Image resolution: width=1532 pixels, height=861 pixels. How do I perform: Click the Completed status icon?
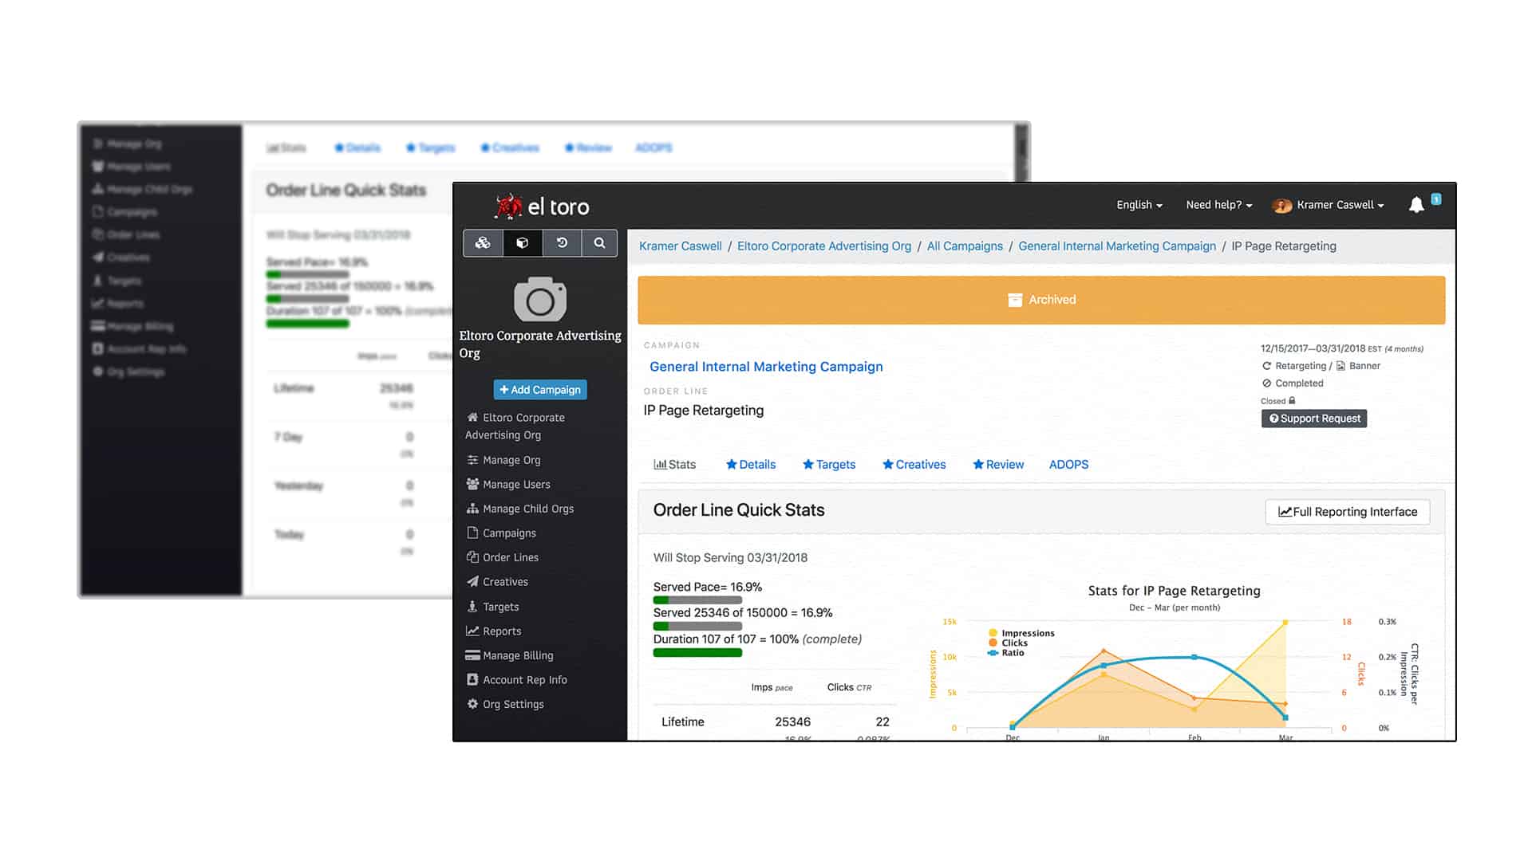[x=1266, y=383]
